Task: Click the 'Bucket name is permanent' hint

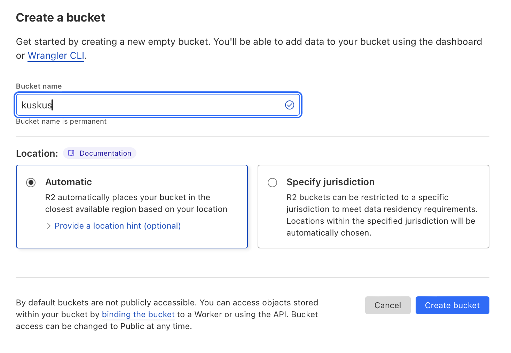Action: (61, 122)
